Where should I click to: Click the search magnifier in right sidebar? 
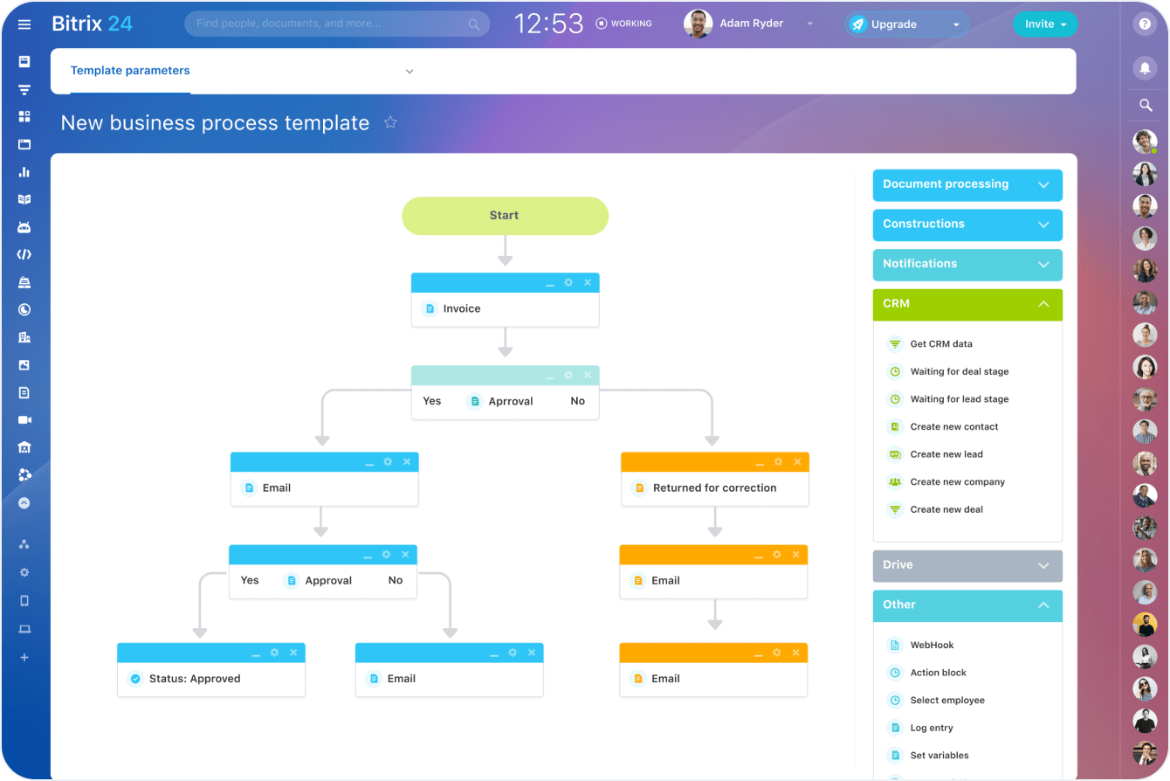(x=1145, y=106)
